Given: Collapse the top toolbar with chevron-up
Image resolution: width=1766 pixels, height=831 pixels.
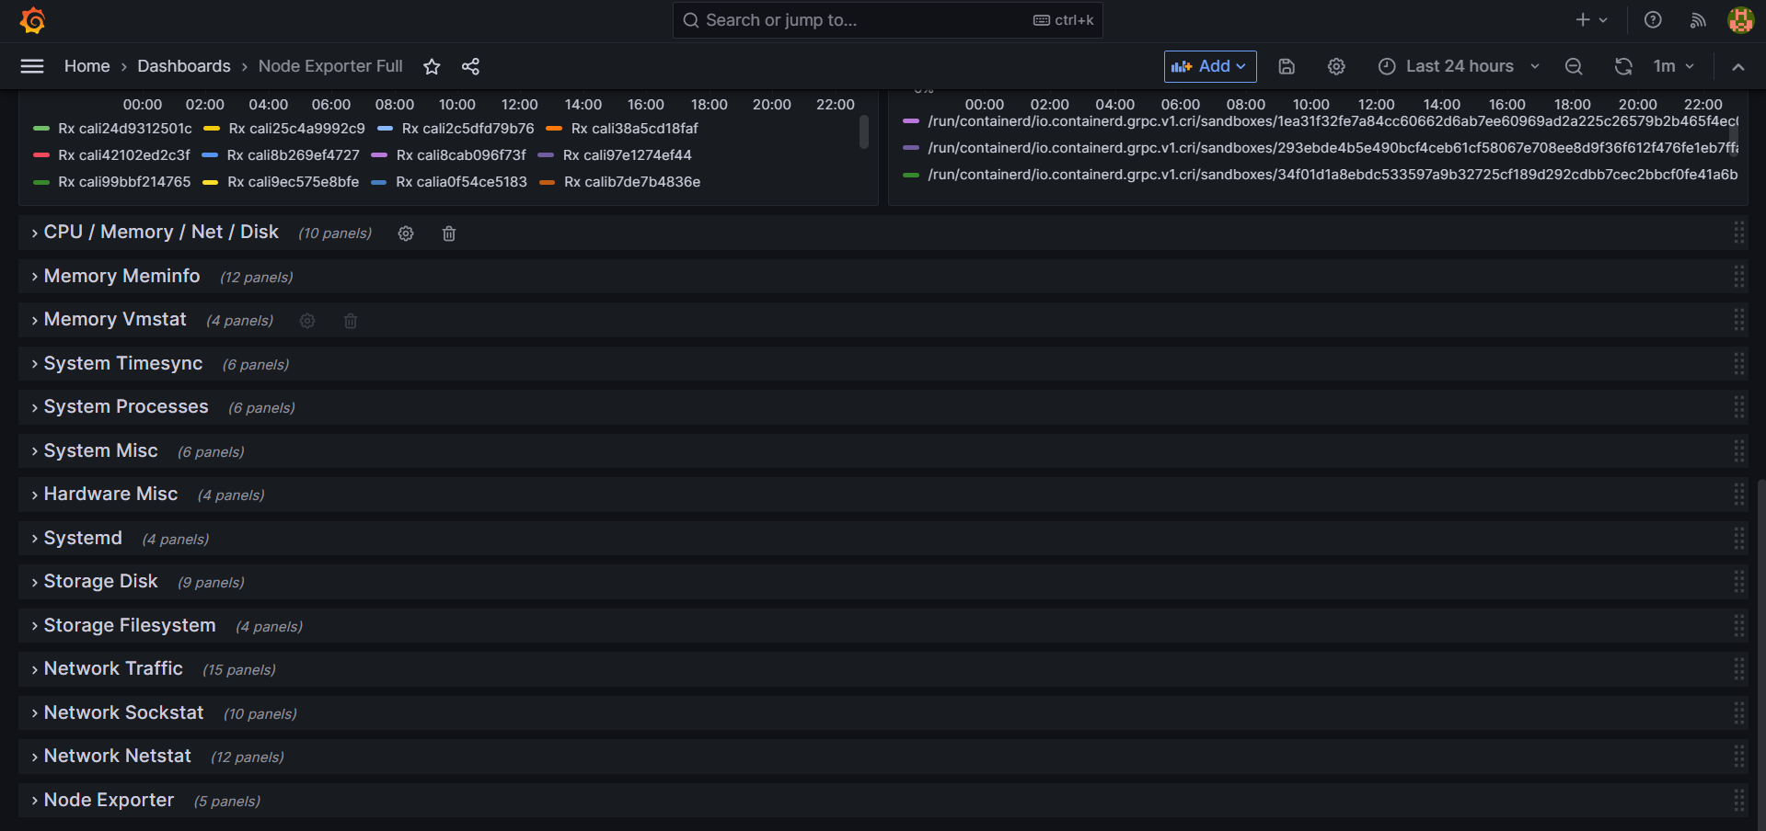Looking at the screenshot, I should [1738, 66].
